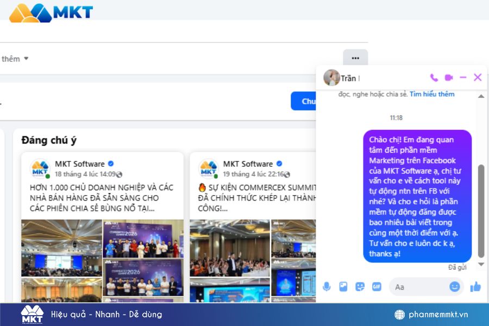489x326 pixels.
Task: Click MKT avatar on 18 tháng 4 post
Action: click(x=40, y=168)
